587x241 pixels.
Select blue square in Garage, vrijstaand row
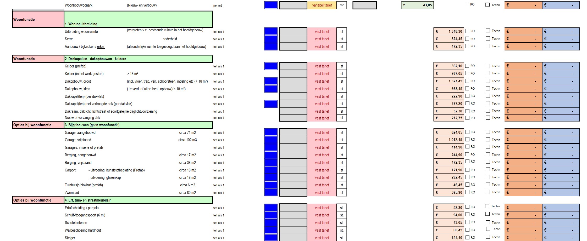coord(271,140)
